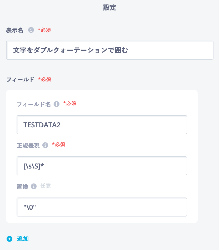Show the help icon next to 正規表現
Viewport: 219px width, 250px height.
point(45,145)
